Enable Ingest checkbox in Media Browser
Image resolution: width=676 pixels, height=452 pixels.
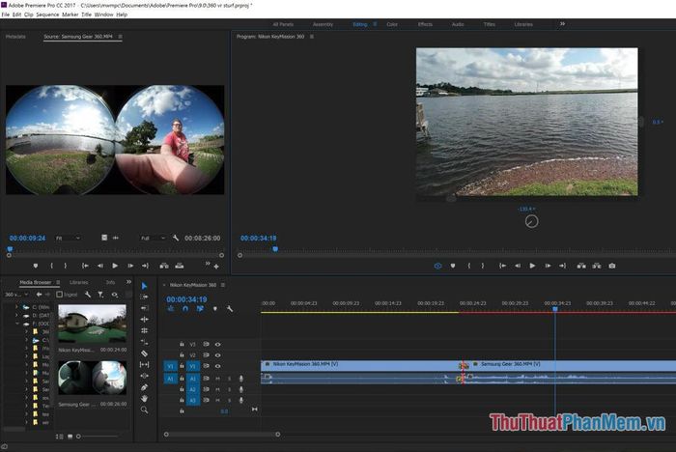click(60, 295)
